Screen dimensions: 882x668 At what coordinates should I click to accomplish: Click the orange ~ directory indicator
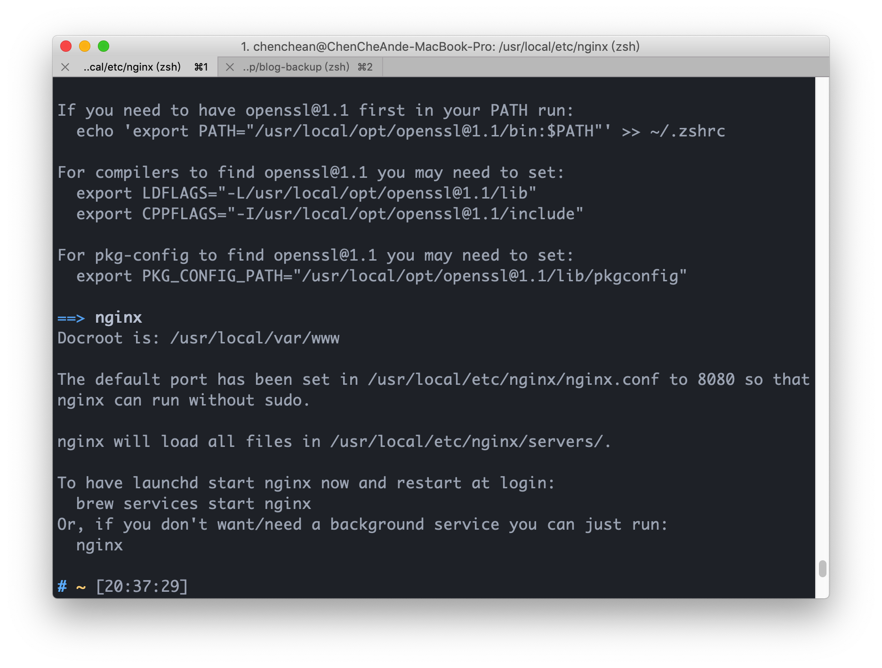tap(81, 587)
